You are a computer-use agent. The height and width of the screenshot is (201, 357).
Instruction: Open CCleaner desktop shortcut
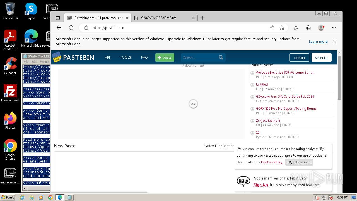click(10, 66)
